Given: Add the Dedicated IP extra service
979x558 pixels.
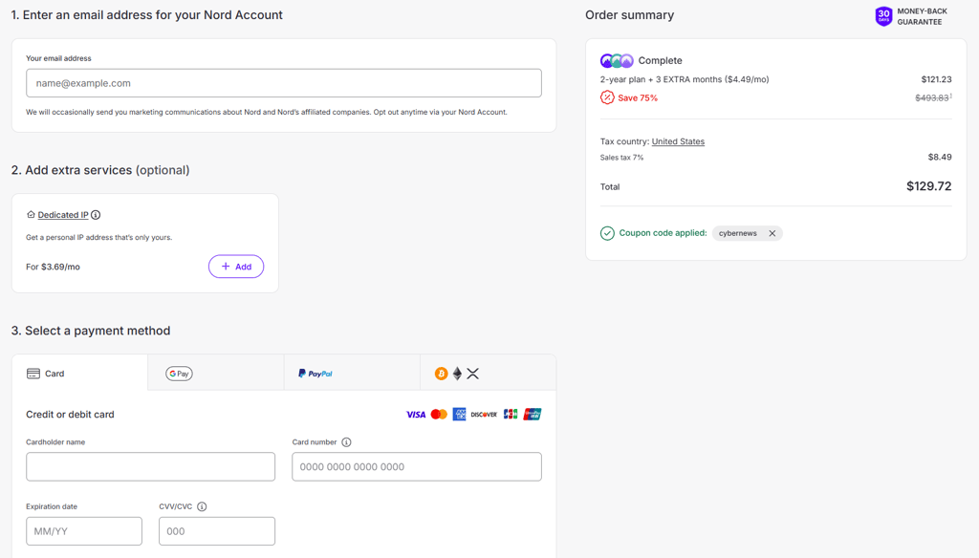Looking at the screenshot, I should click(x=236, y=267).
